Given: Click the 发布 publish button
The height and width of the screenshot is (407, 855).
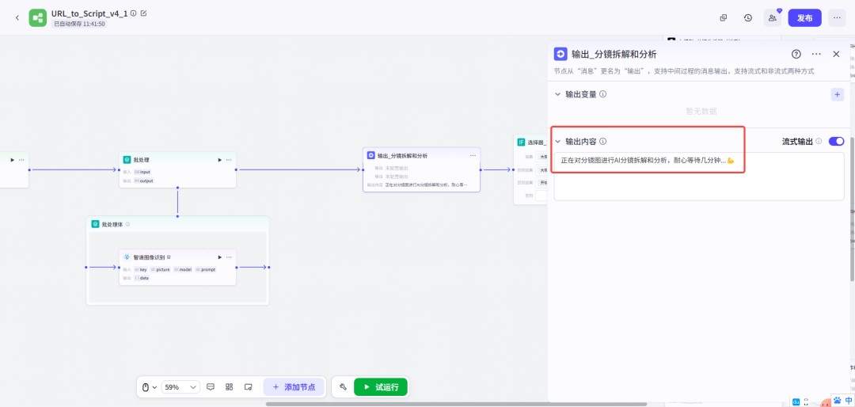Looking at the screenshot, I should [804, 17].
